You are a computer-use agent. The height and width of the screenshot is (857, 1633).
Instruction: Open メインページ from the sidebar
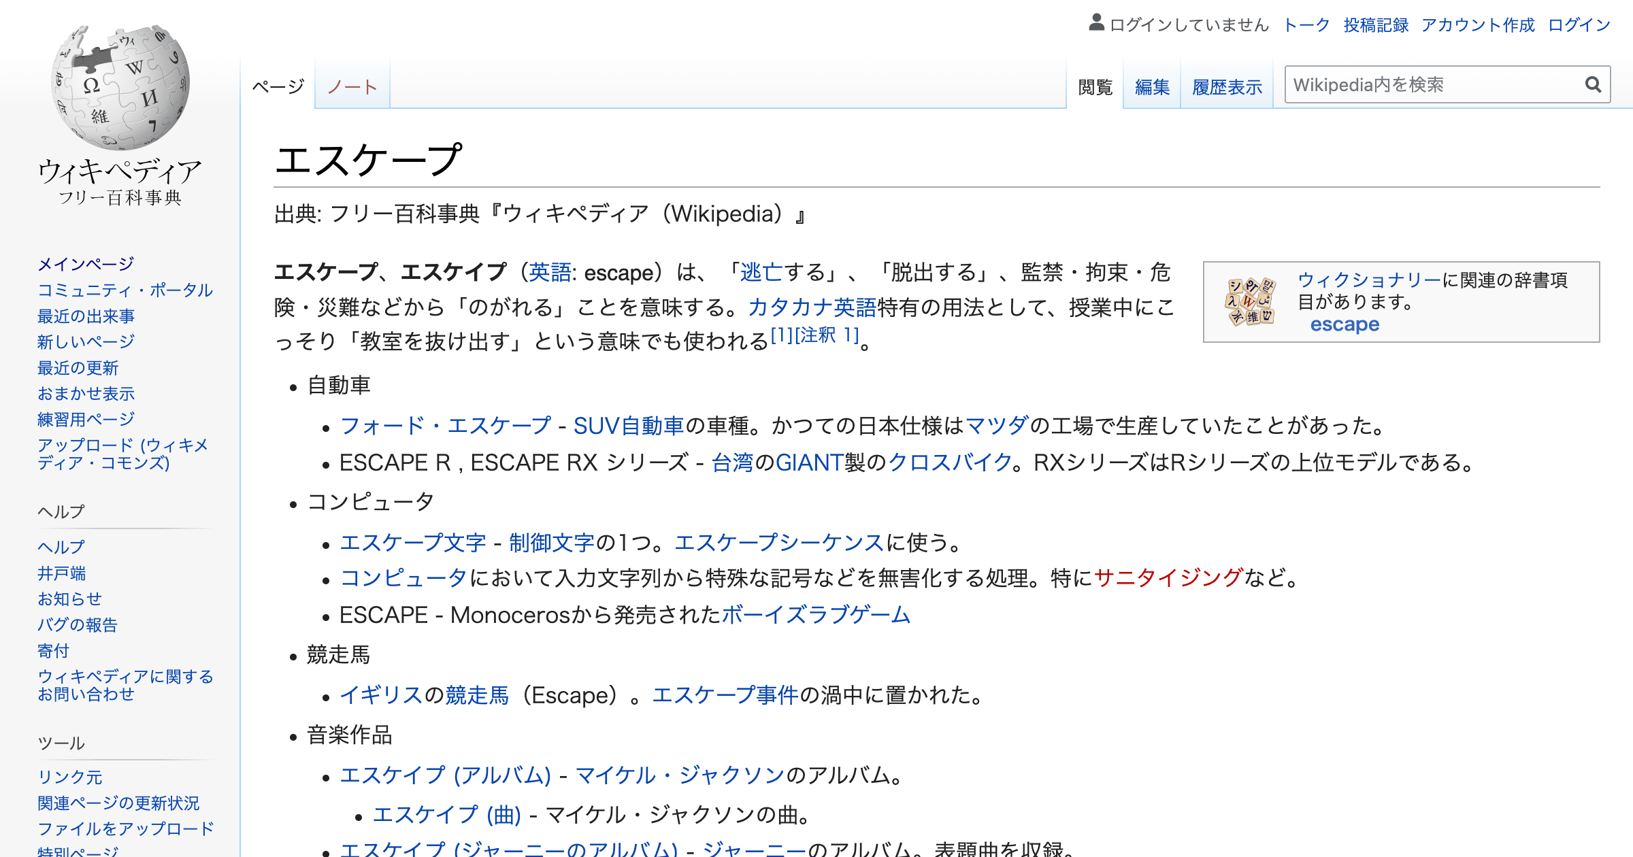[x=85, y=264]
